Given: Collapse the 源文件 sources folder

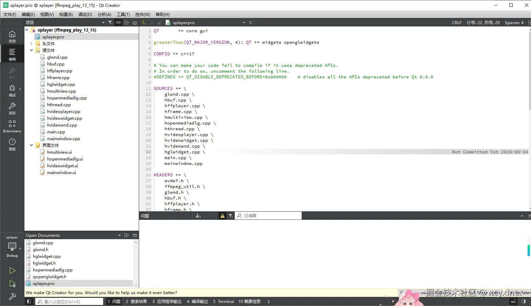Looking at the screenshot, I should click(32, 50).
